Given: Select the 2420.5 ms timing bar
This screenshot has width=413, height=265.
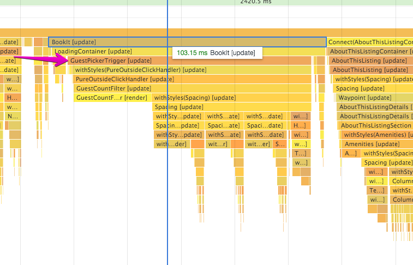Looking at the screenshot, I should (206, 2).
